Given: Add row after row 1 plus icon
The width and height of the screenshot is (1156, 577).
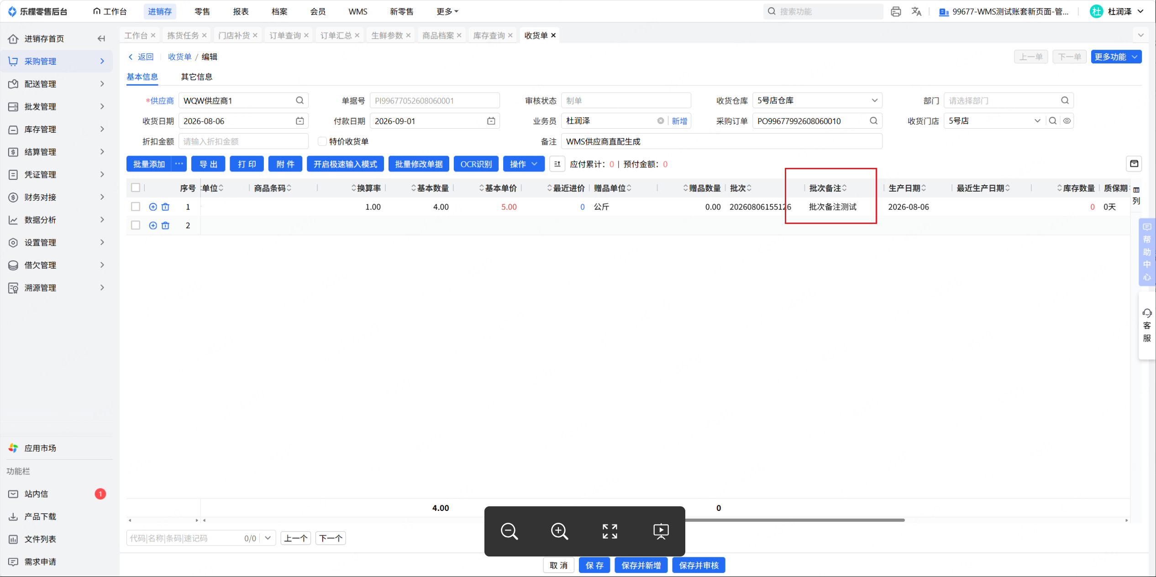Looking at the screenshot, I should point(153,207).
